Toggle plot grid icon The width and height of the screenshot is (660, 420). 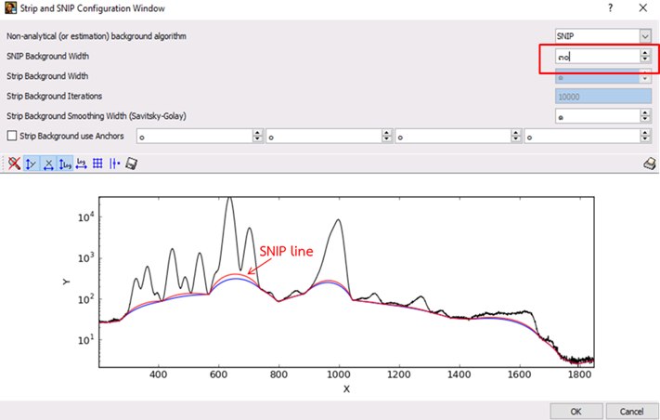(97, 164)
